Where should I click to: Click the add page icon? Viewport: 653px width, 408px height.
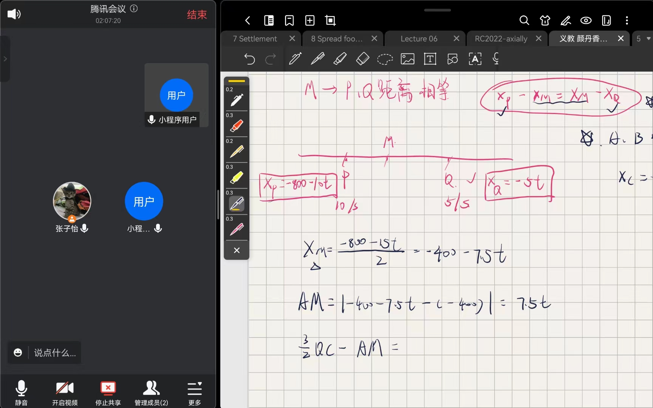[x=310, y=20]
